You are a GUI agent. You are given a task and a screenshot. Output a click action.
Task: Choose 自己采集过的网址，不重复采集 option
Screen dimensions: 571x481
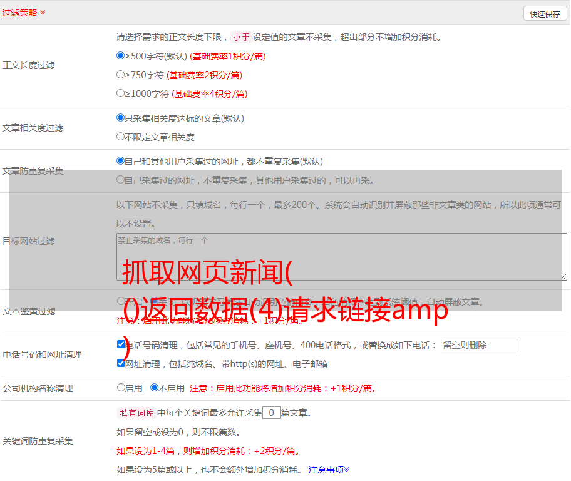120,180
